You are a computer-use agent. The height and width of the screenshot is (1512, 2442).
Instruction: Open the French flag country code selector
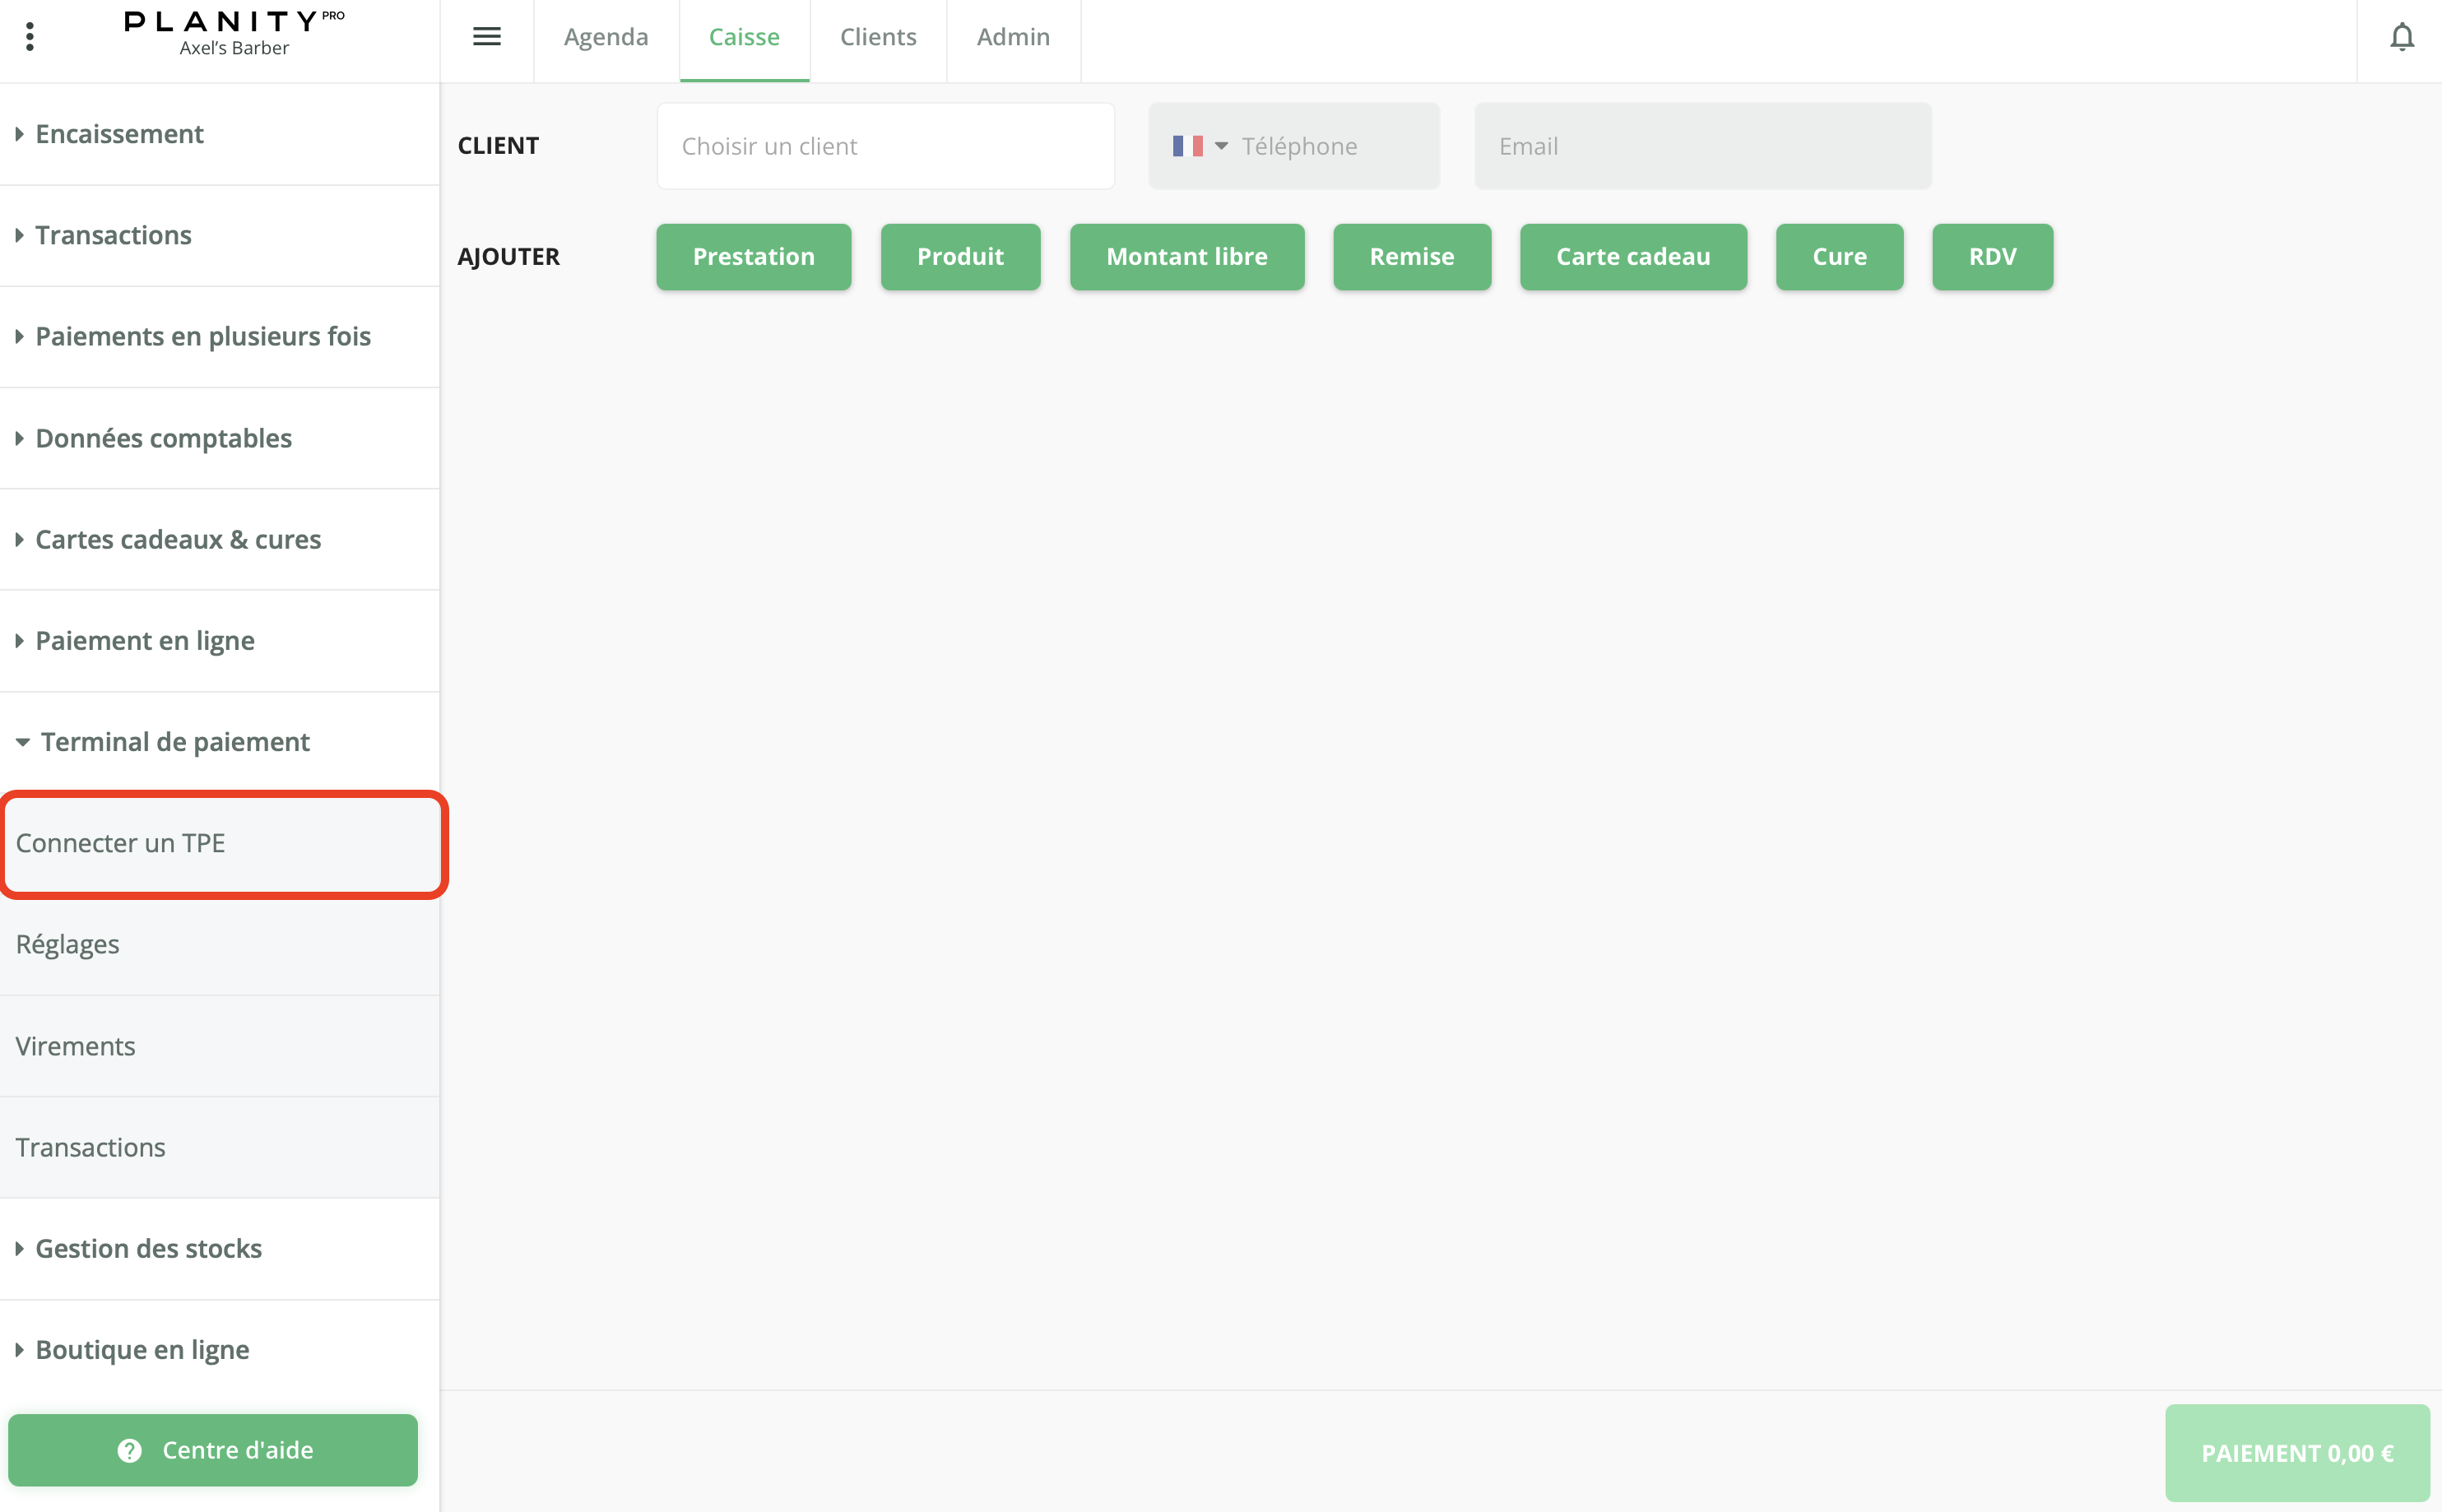[x=1199, y=146]
